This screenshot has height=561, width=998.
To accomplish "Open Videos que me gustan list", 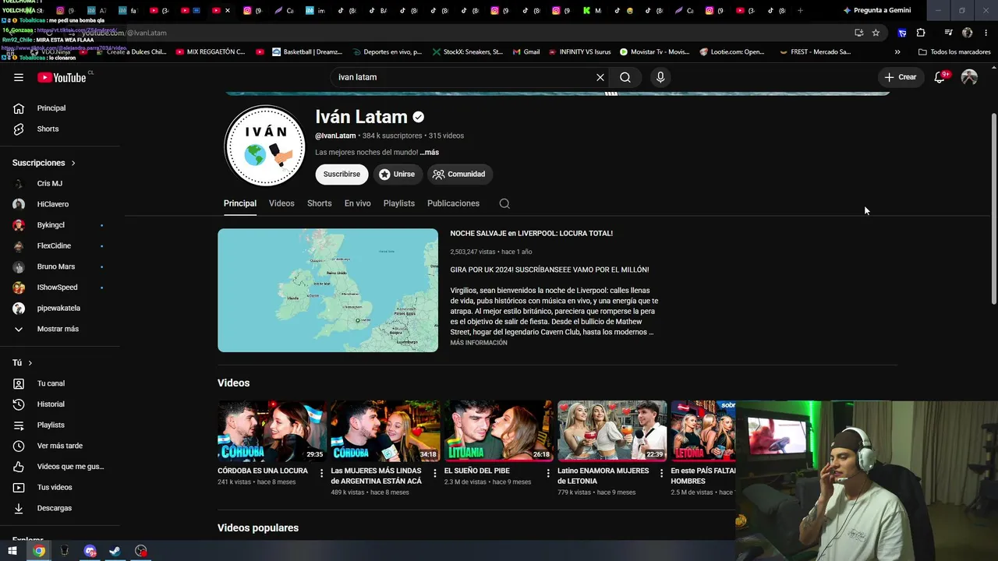I will point(70,467).
